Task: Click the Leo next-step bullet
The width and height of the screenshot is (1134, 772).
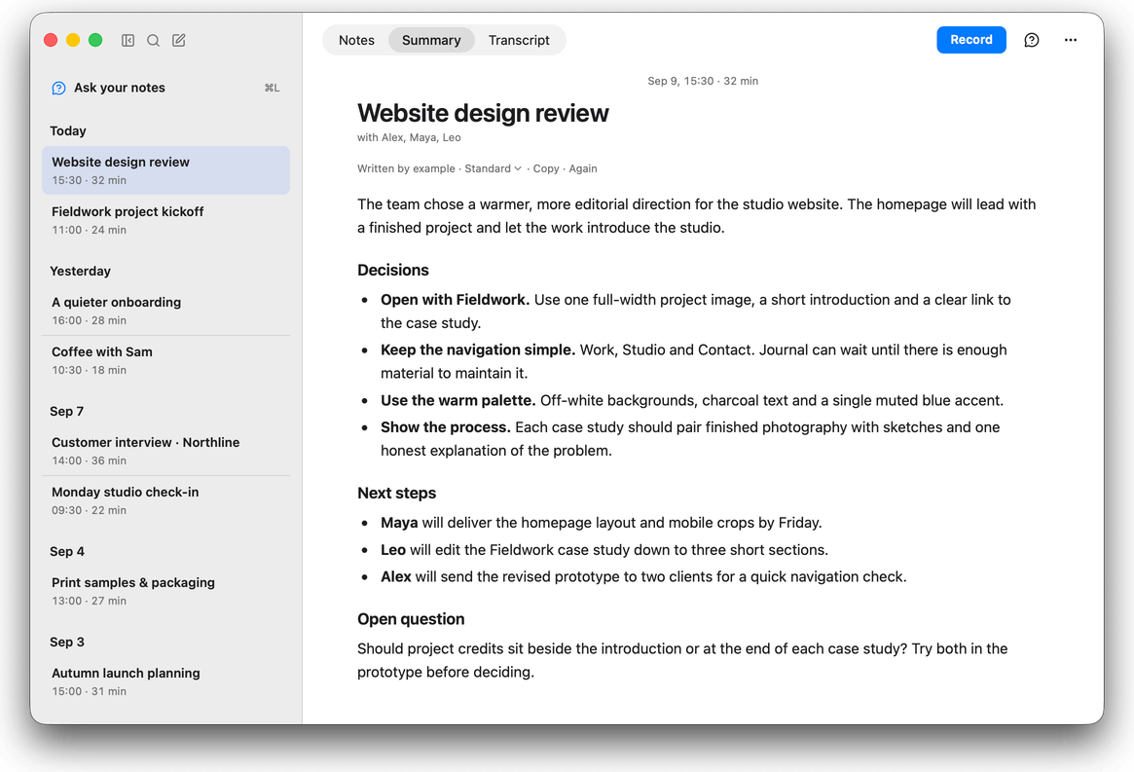Action: coord(604,550)
